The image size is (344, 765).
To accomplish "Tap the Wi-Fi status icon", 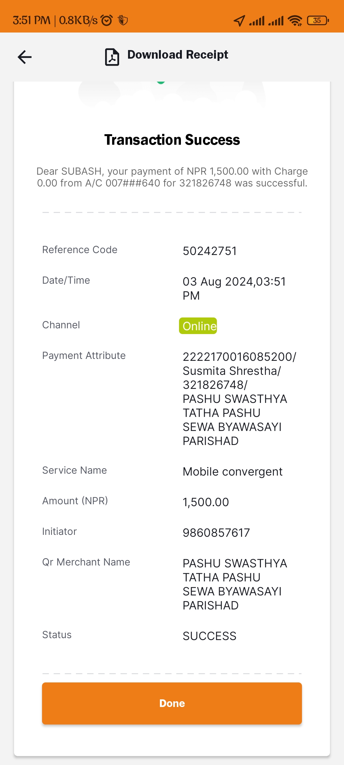I will pyautogui.click(x=295, y=21).
